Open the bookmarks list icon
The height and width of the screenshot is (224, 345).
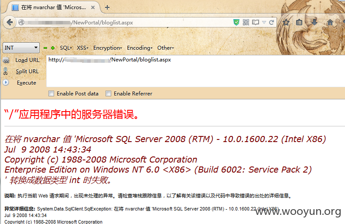click(x=299, y=22)
